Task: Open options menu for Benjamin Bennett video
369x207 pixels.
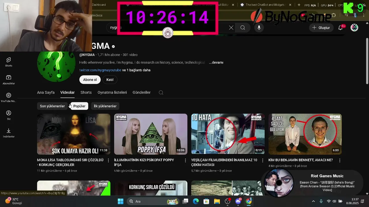Action: tap(340, 160)
